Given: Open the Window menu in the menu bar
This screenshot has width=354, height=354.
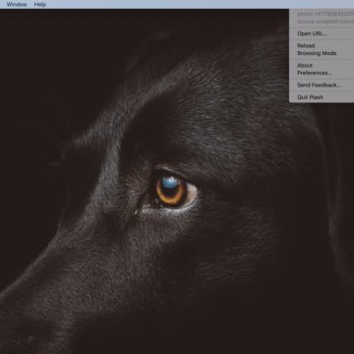Looking at the screenshot, I should (x=17, y=5).
